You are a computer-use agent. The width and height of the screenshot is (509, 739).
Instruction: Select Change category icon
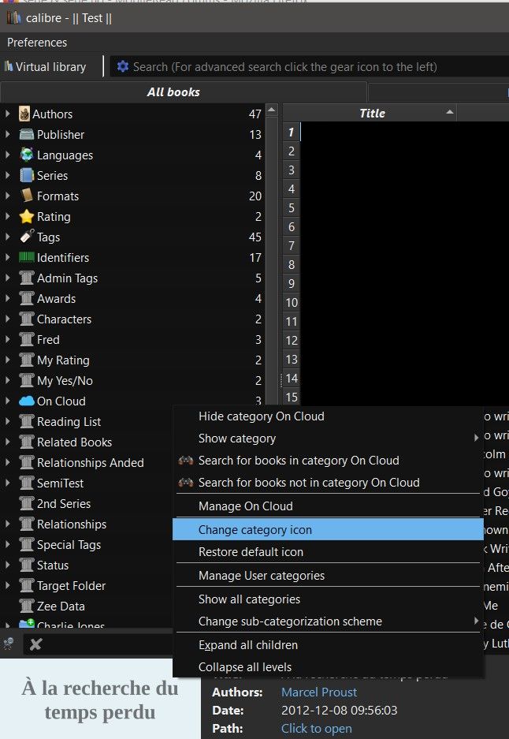329,530
